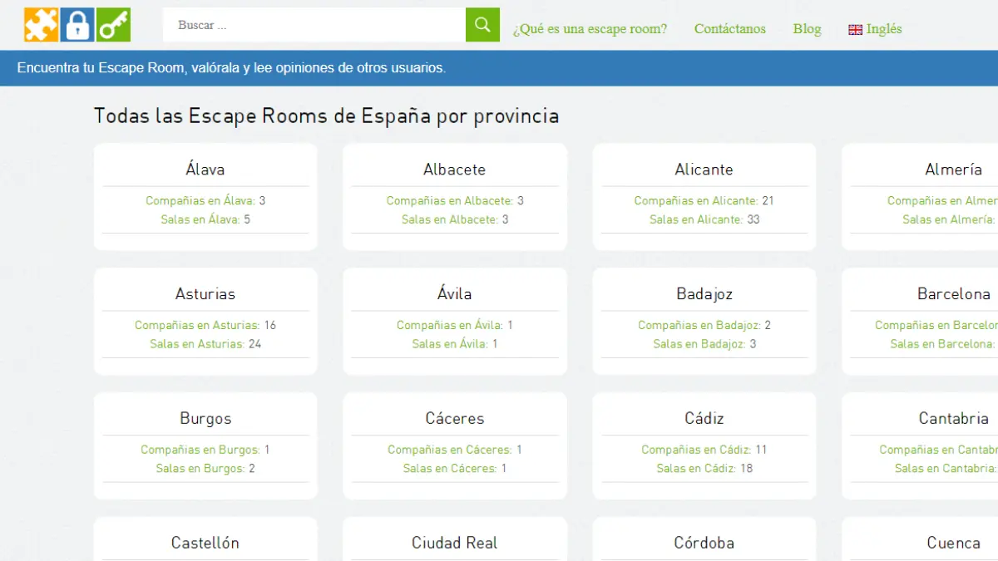Open Compañías en Badajoz link
Screen dimensions: 998x561
[699, 325]
